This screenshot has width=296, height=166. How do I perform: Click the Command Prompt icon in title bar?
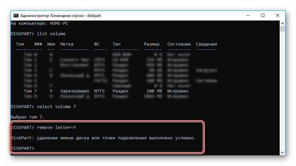[x=16, y=15]
